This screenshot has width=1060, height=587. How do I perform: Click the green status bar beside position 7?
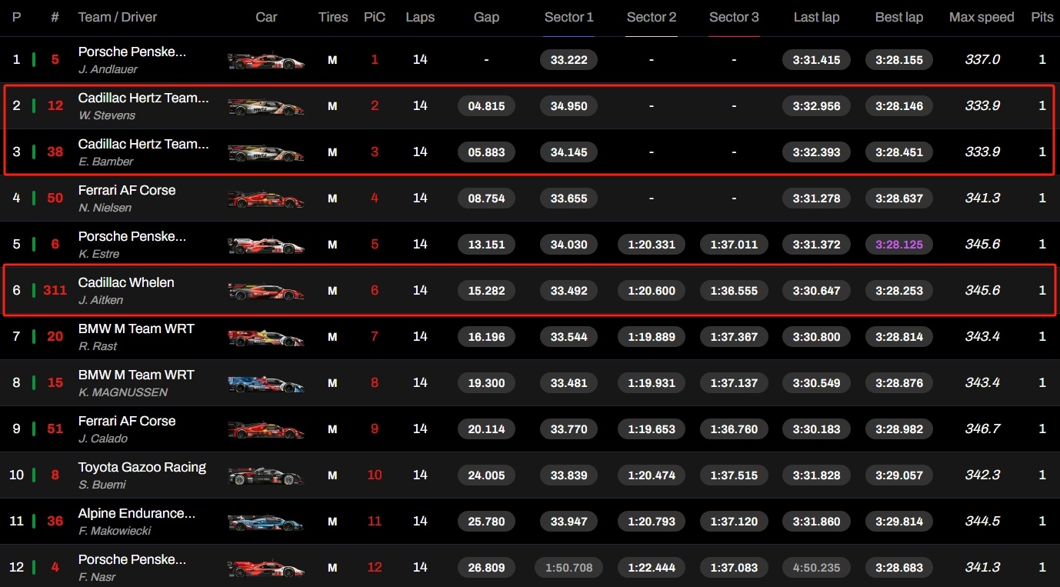(34, 336)
